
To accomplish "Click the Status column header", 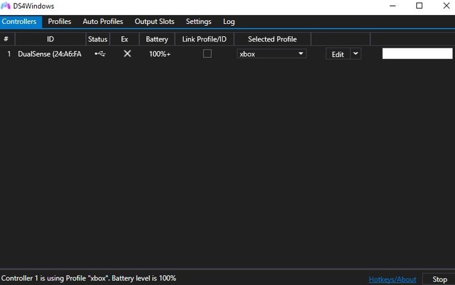I will pyautogui.click(x=98, y=39).
